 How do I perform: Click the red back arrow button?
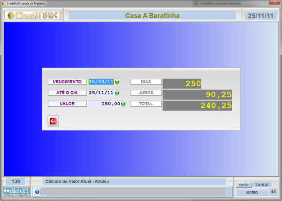pos(53,121)
